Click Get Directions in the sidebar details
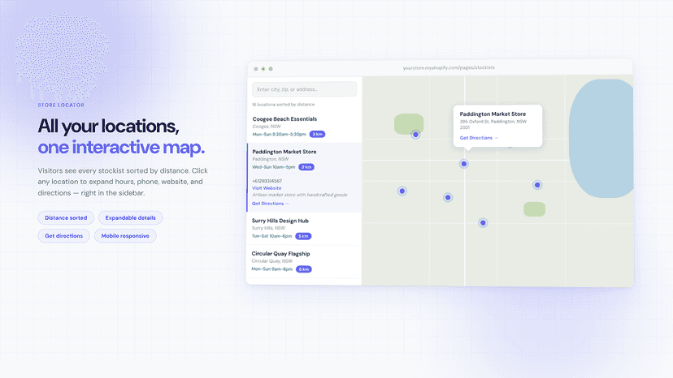 pos(271,204)
